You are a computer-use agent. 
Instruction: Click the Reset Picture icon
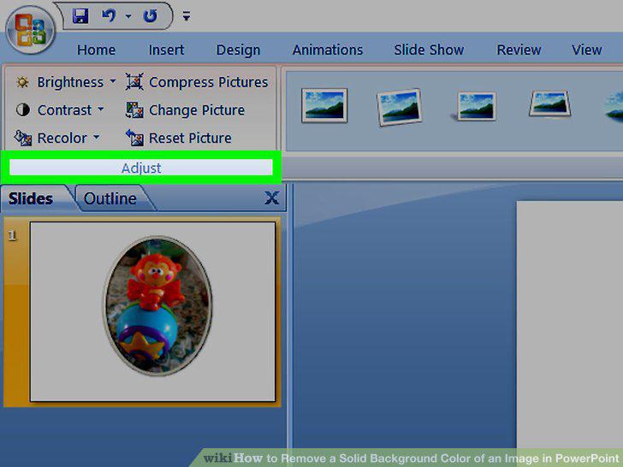[x=134, y=138]
